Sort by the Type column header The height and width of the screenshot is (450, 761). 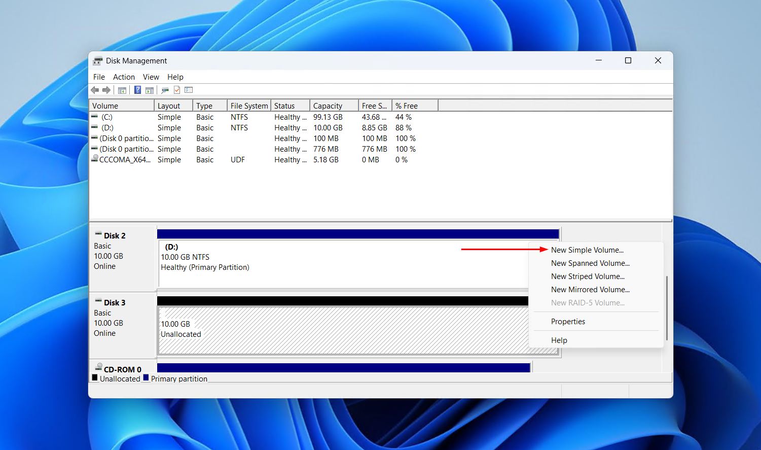[210, 106]
